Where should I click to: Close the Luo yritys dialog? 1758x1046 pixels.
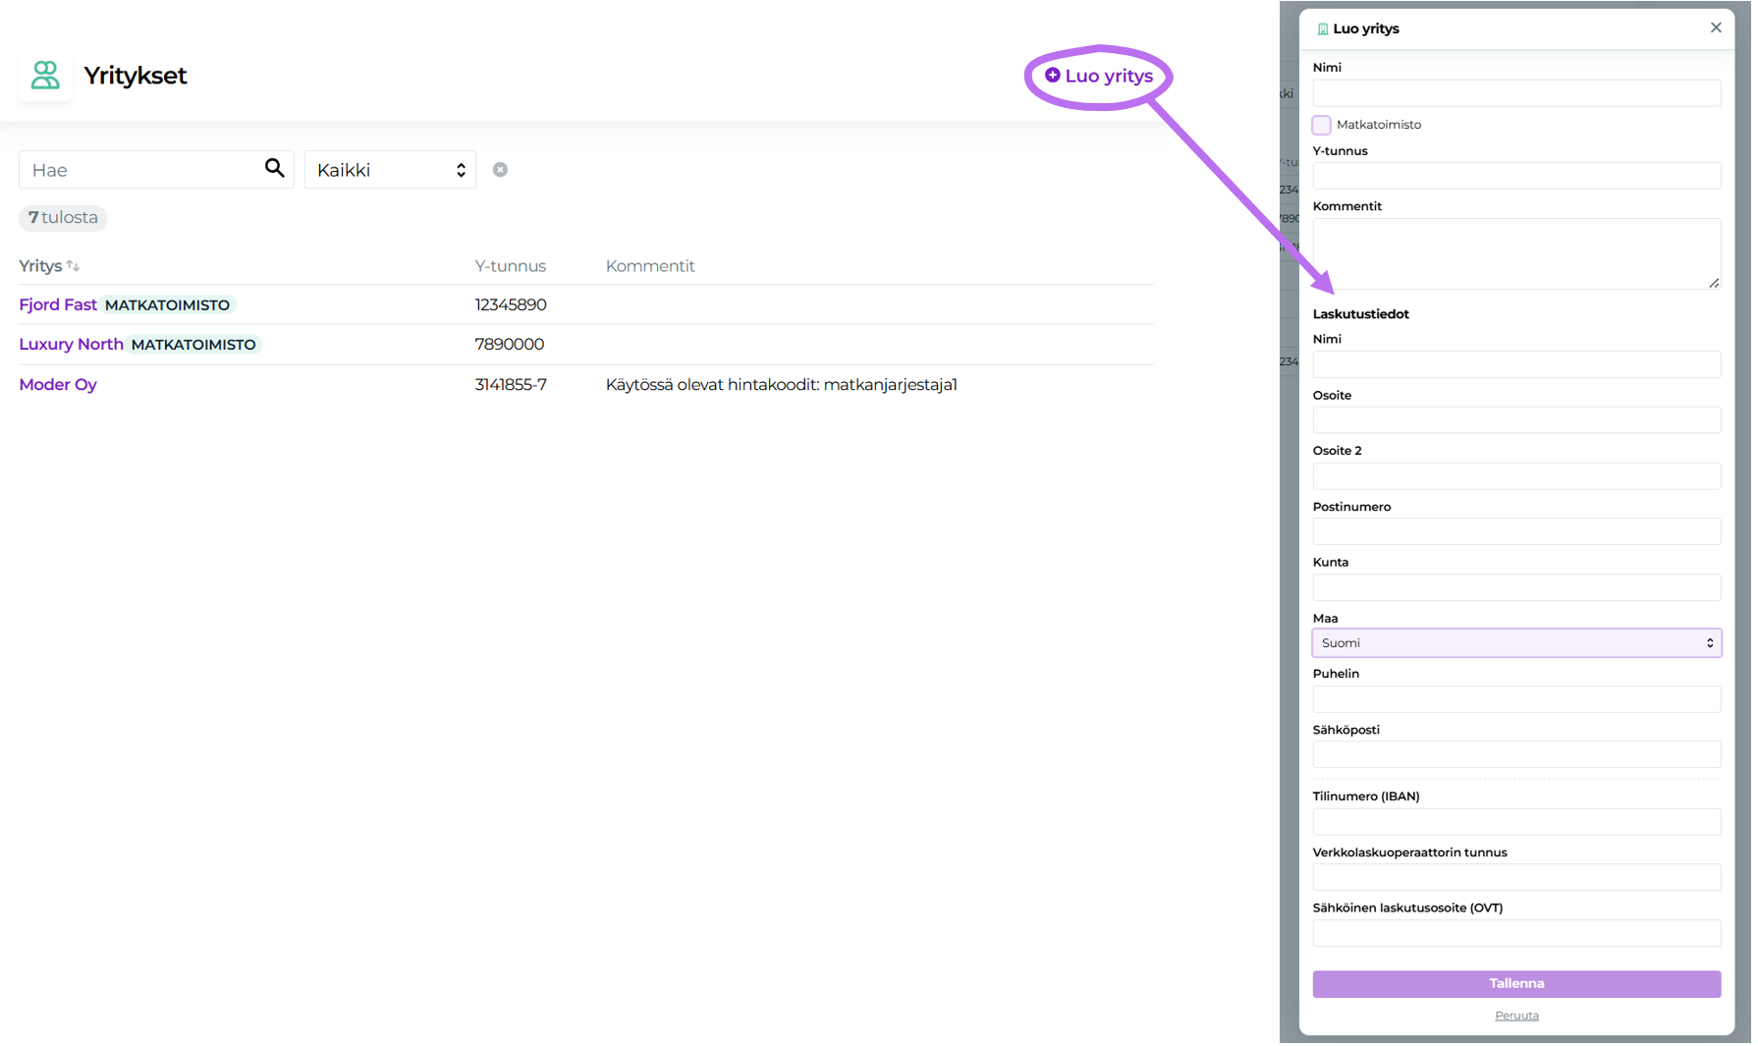pyautogui.click(x=1715, y=28)
